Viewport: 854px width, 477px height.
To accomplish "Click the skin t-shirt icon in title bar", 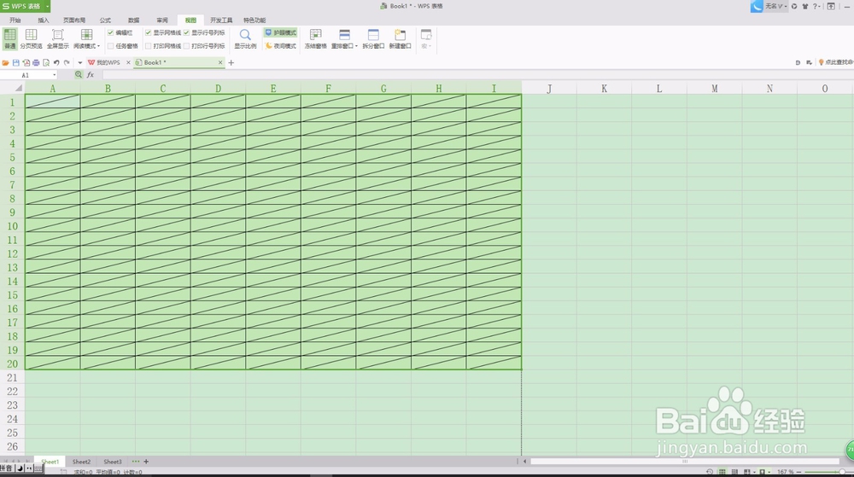I will coord(805,6).
